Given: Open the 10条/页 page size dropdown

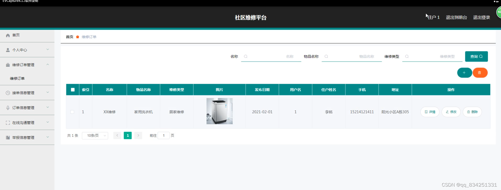Looking at the screenshot, I should click(95, 135).
